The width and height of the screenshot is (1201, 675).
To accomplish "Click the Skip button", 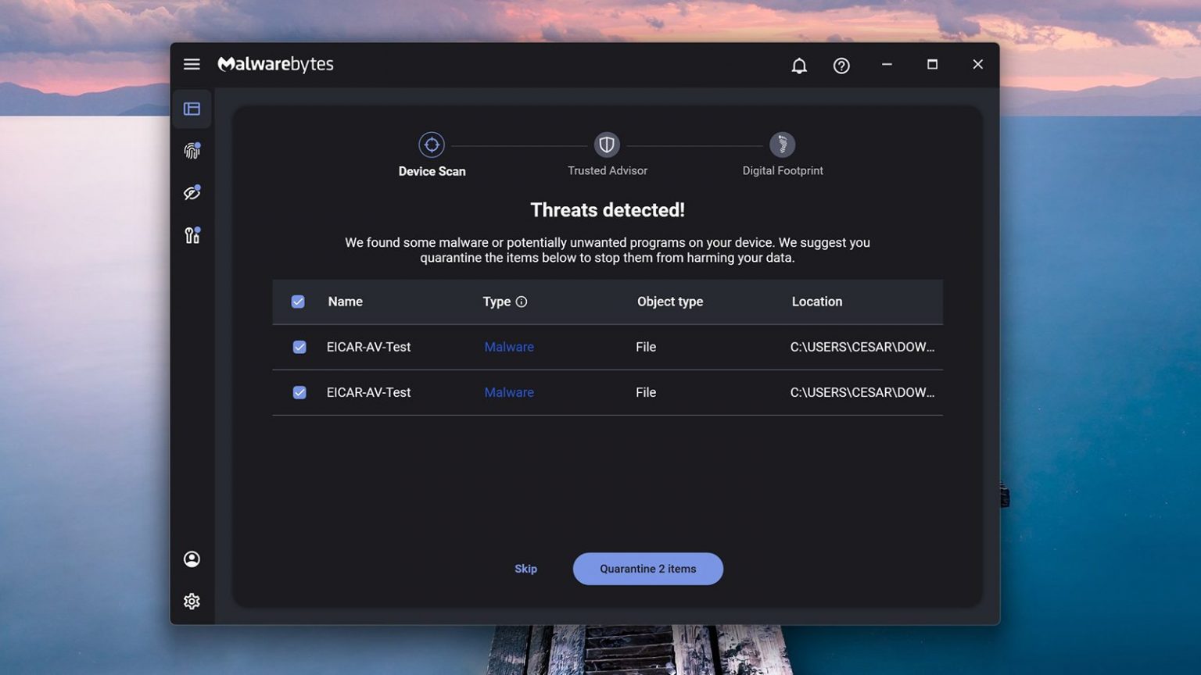I will (x=525, y=569).
